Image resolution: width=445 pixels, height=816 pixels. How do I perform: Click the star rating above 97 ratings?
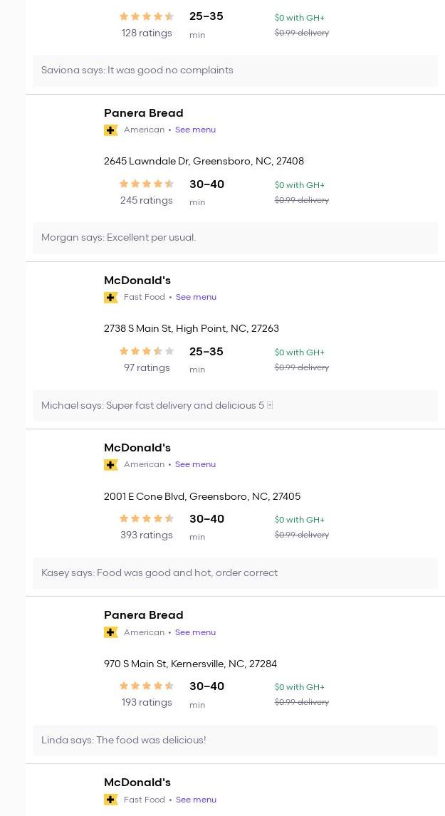(146, 352)
